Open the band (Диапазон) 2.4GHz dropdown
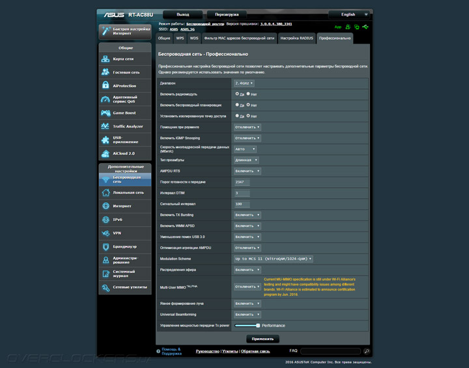This screenshot has width=469, height=368. coord(244,83)
